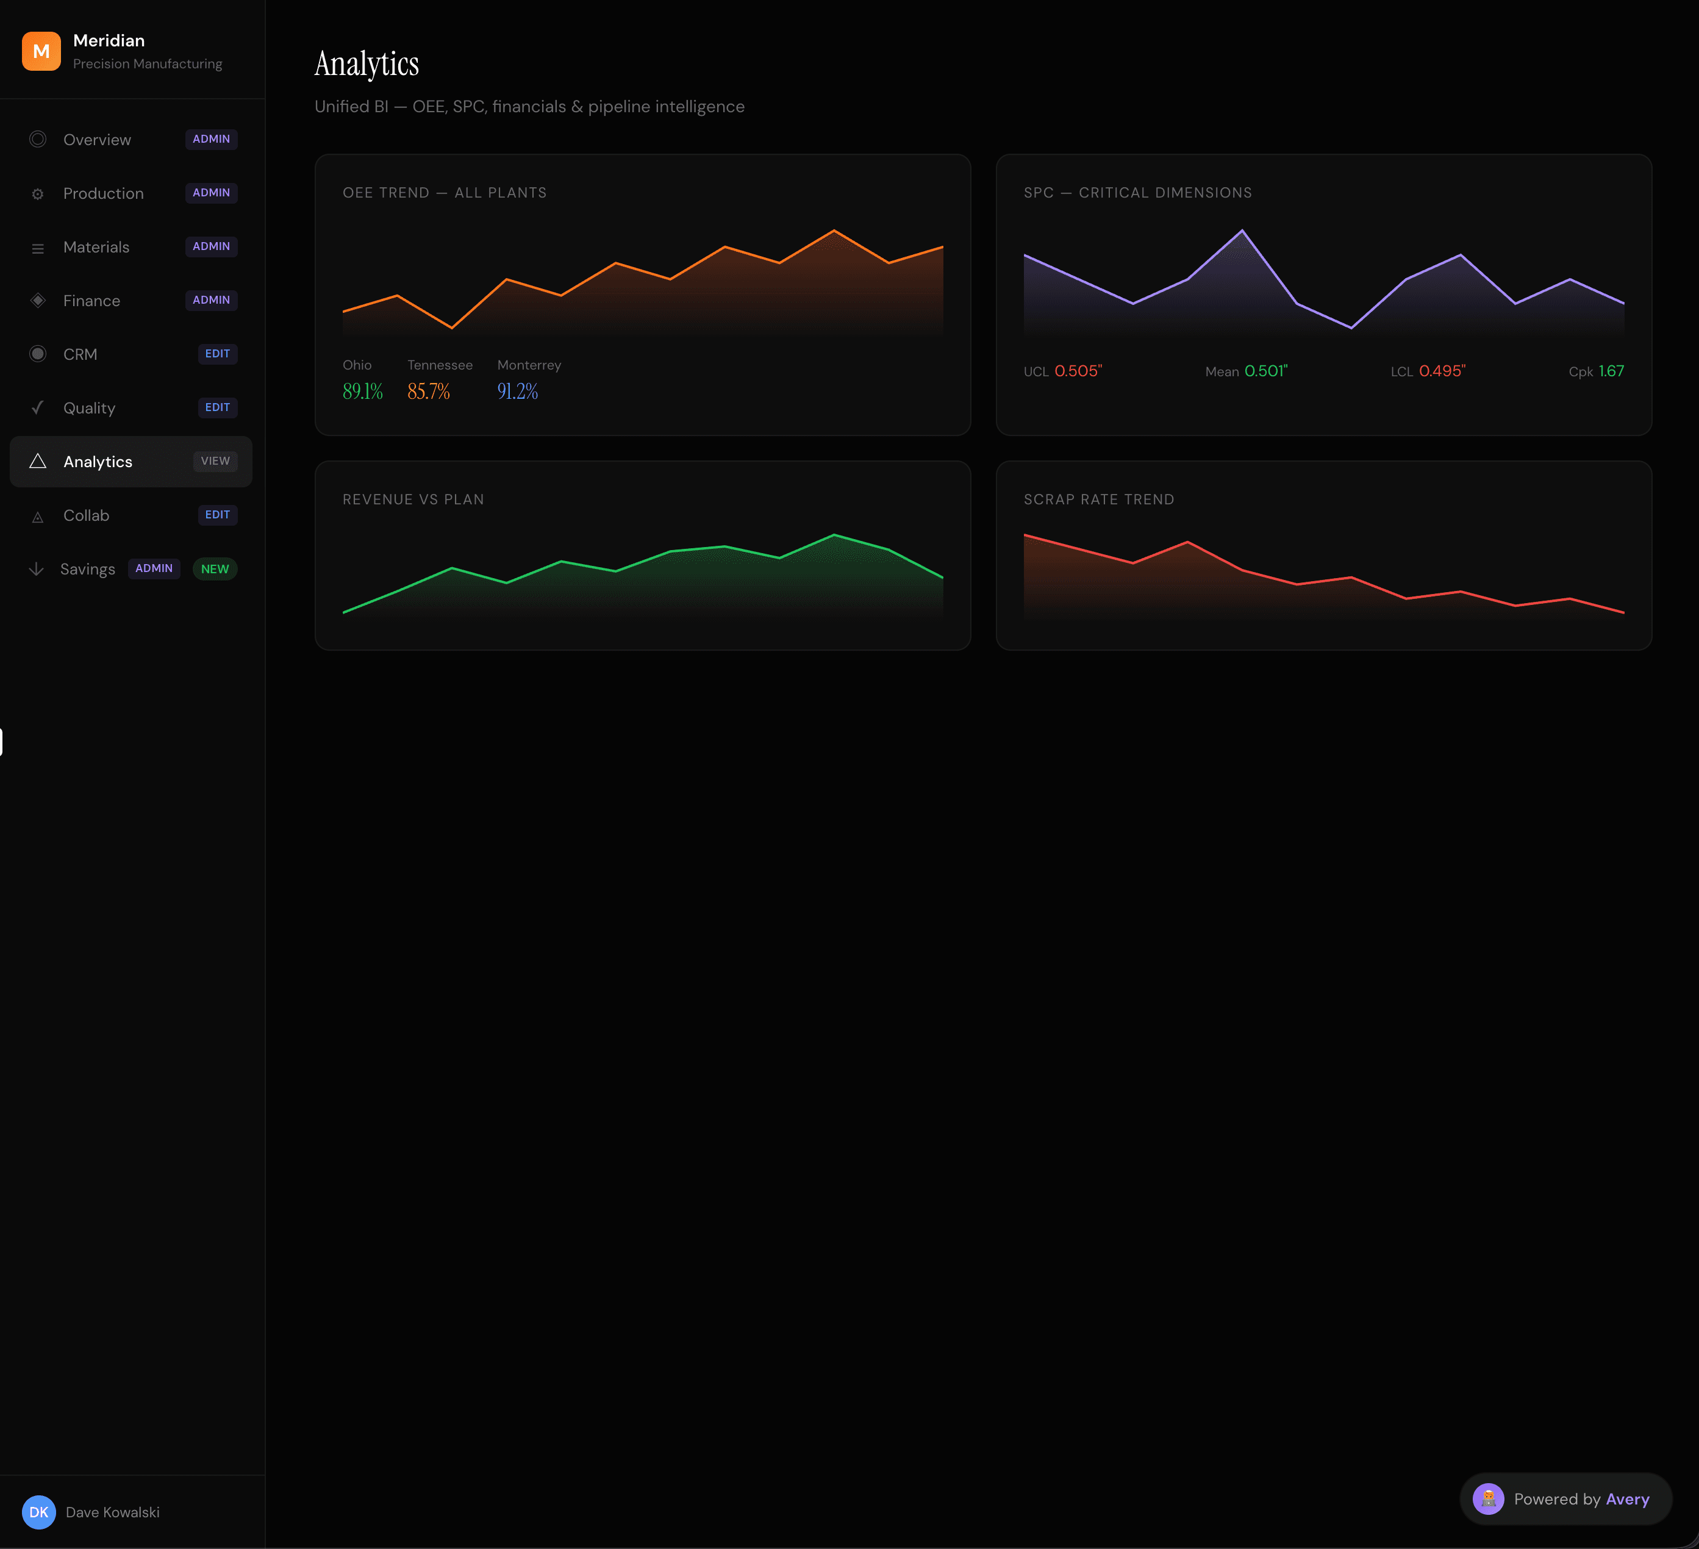Screen dimensions: 1699x1549
Task: Select the Production gear icon
Action: [x=37, y=193]
